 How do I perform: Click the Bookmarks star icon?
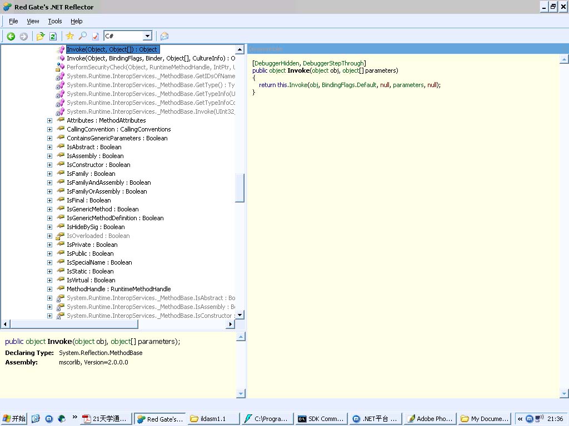(69, 36)
